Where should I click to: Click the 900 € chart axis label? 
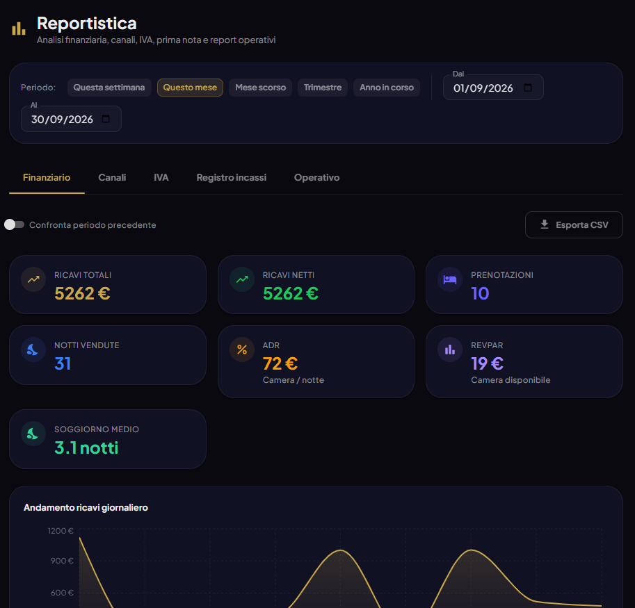tap(62, 561)
